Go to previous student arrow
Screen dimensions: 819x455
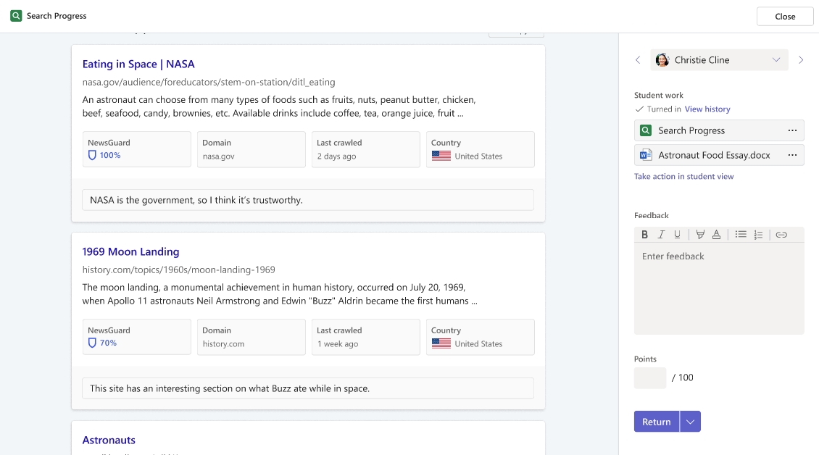638,60
